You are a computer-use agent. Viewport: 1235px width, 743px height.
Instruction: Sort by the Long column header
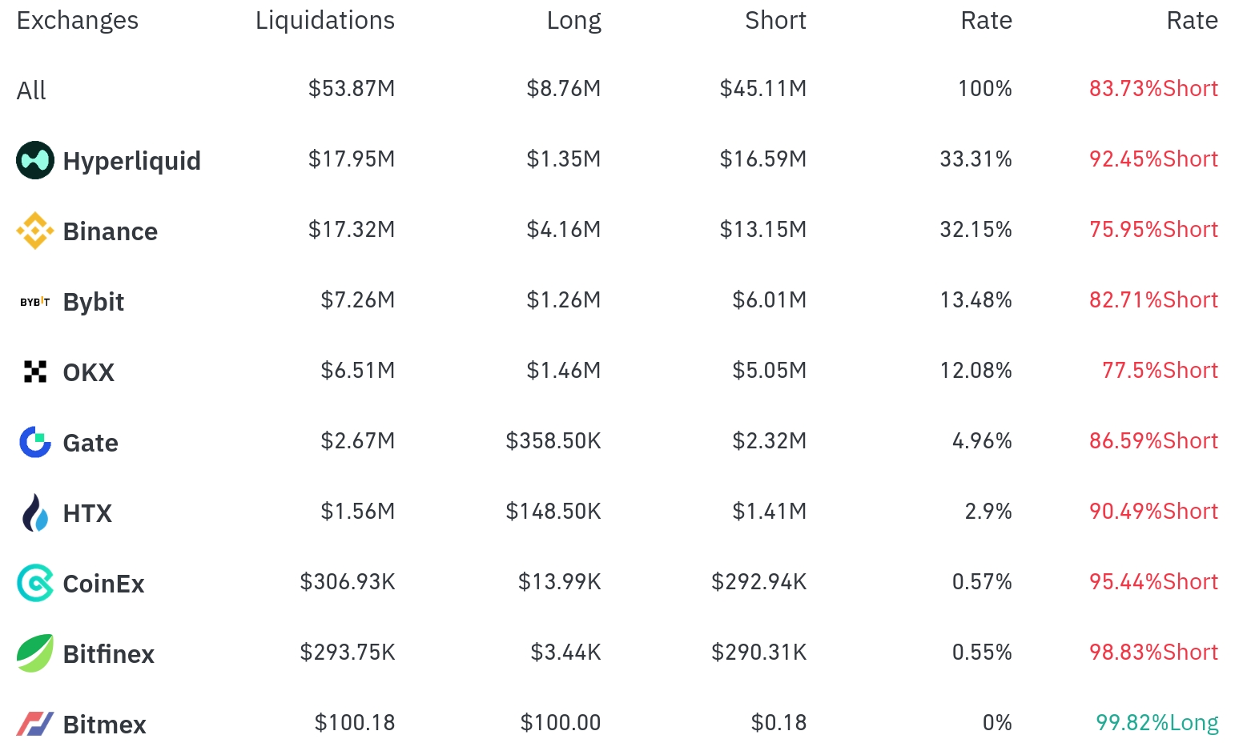pos(573,20)
